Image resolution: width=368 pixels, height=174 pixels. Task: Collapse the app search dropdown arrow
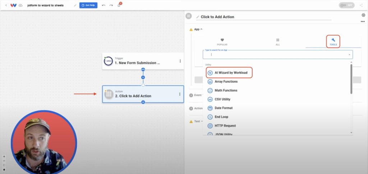tap(349, 55)
